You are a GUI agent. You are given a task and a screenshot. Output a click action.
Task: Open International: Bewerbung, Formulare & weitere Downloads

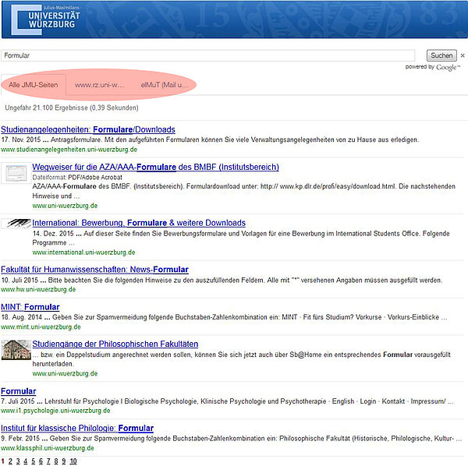[139, 223]
